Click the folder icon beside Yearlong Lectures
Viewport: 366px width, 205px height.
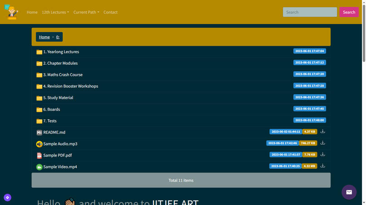tap(39, 52)
